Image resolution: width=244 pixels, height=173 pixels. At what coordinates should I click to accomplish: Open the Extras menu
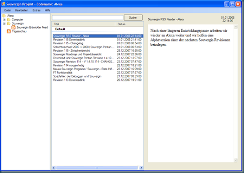tap(36, 10)
